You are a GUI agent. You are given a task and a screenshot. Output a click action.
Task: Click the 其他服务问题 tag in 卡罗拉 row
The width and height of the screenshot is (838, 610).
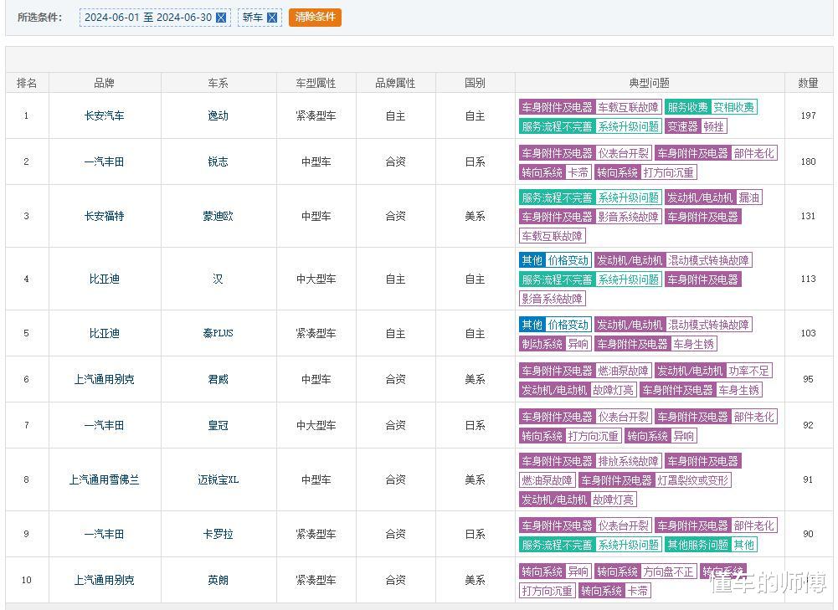tap(698, 545)
